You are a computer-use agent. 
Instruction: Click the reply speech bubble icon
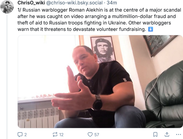pyautogui.click(x=20, y=135)
